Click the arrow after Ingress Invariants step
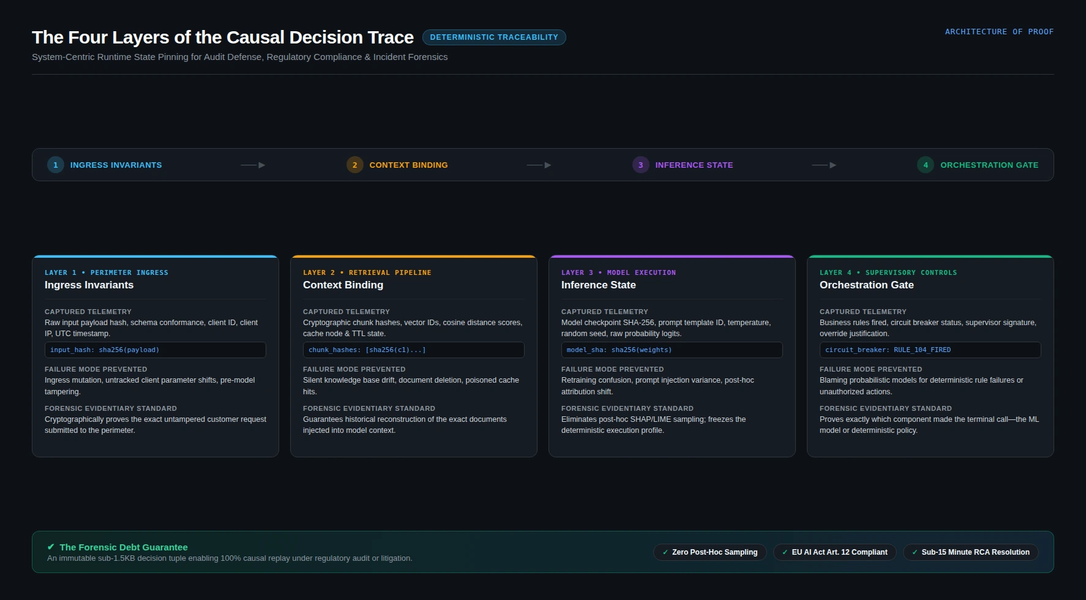Image resolution: width=1086 pixels, height=600 pixels. [253, 165]
